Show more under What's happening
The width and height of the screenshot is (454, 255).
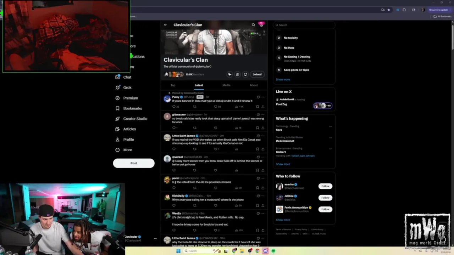click(x=283, y=164)
